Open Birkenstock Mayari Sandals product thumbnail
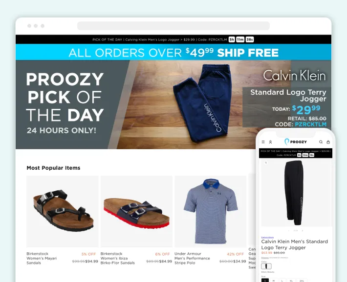This screenshot has height=282, width=347. (x=63, y=211)
